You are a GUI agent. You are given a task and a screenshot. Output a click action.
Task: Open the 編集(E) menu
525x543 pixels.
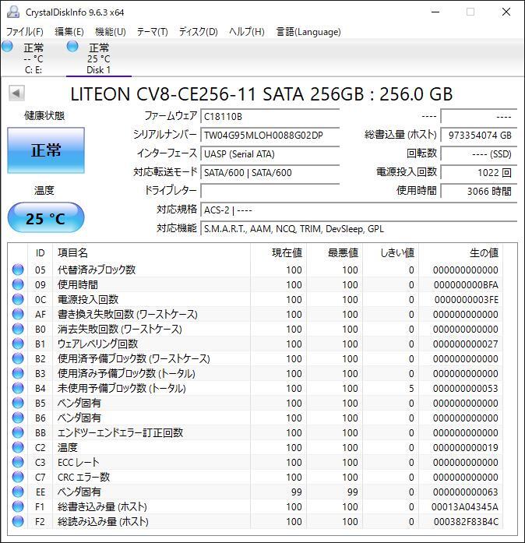69,32
